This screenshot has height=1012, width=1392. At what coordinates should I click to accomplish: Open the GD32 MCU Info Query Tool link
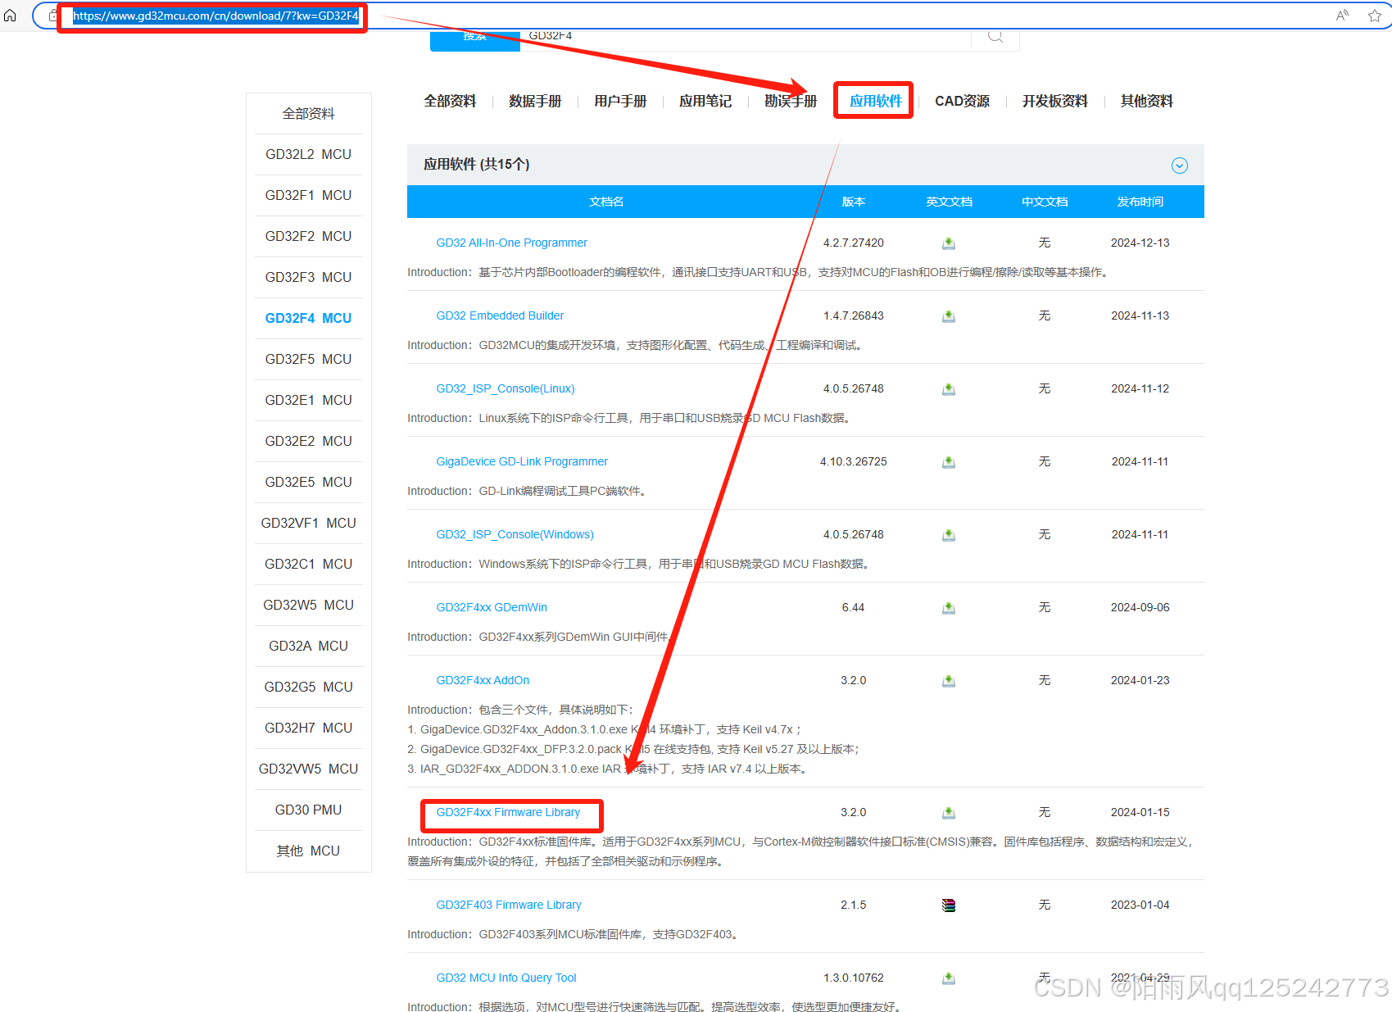tap(506, 978)
